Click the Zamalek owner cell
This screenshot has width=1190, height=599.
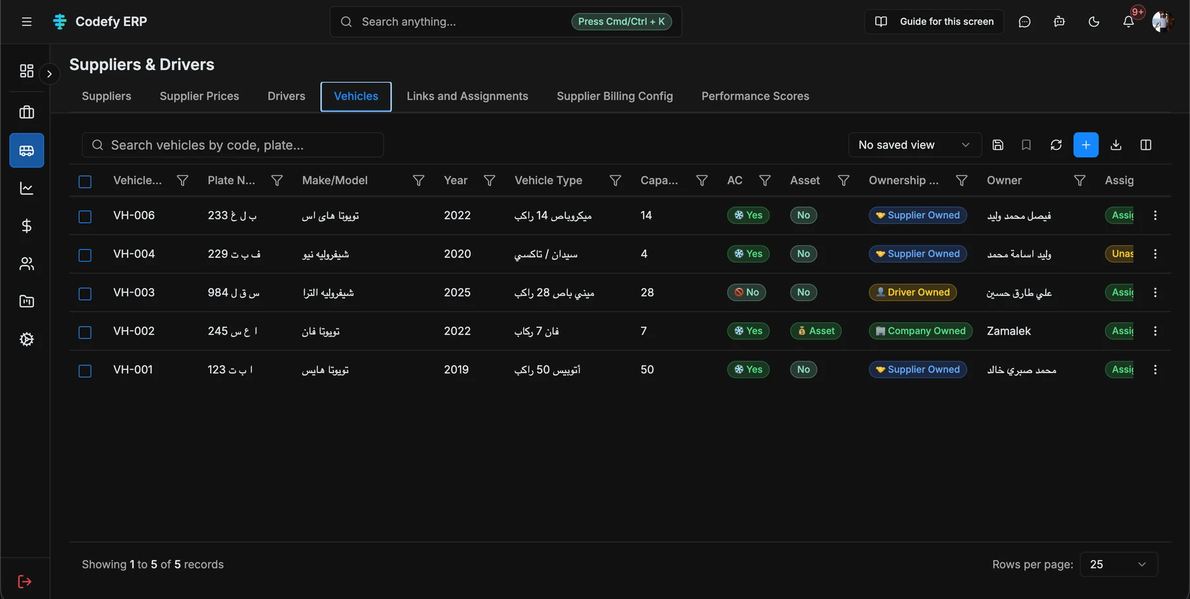pyautogui.click(x=1009, y=331)
